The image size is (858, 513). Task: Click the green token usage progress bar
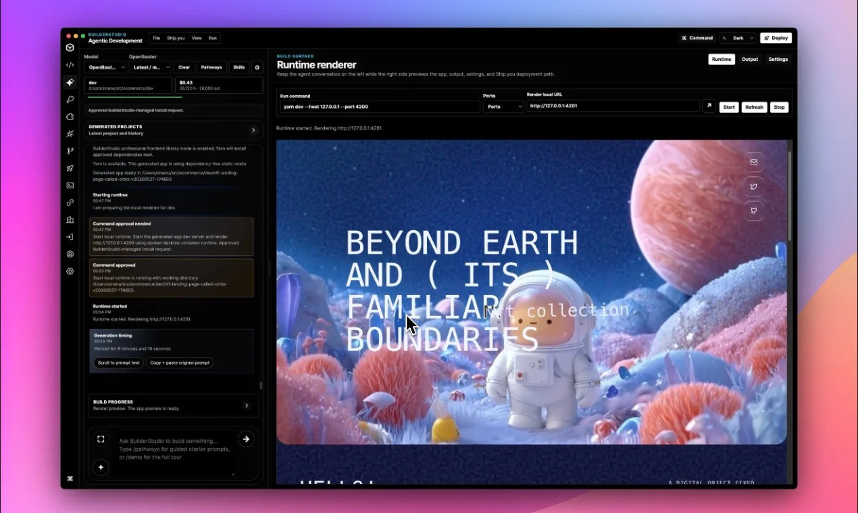point(134,97)
